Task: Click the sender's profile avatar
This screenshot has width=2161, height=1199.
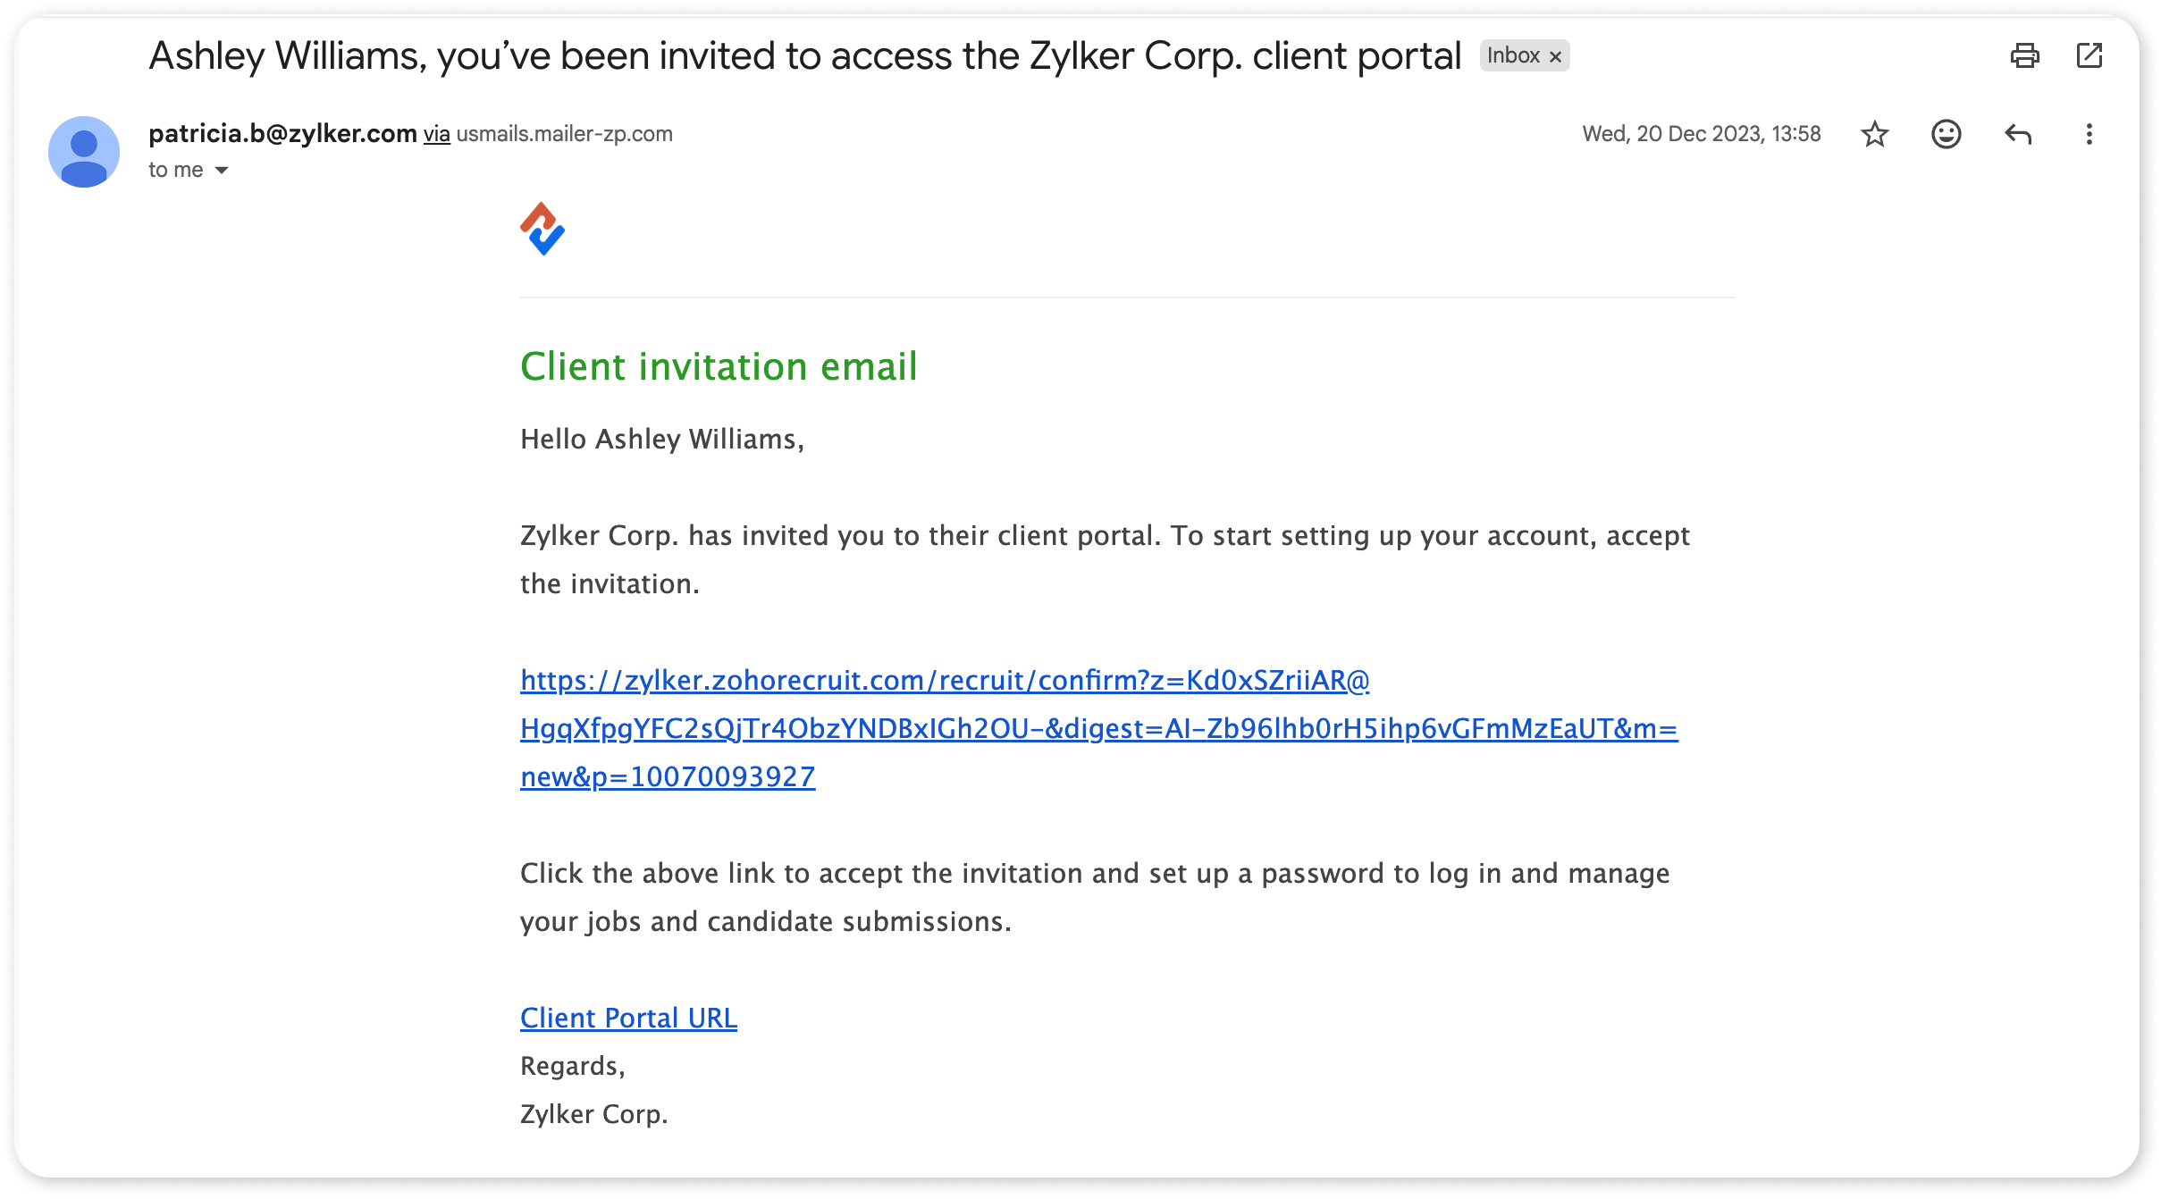Action: tap(84, 152)
